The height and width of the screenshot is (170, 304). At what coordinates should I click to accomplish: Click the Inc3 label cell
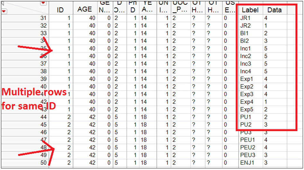tap(246, 64)
